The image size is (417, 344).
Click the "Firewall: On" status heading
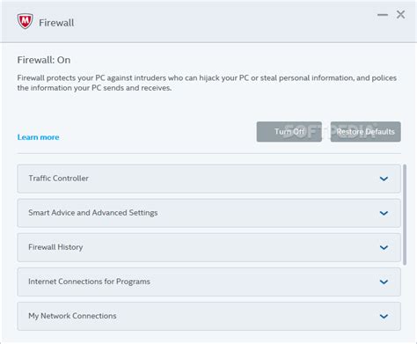coord(44,60)
